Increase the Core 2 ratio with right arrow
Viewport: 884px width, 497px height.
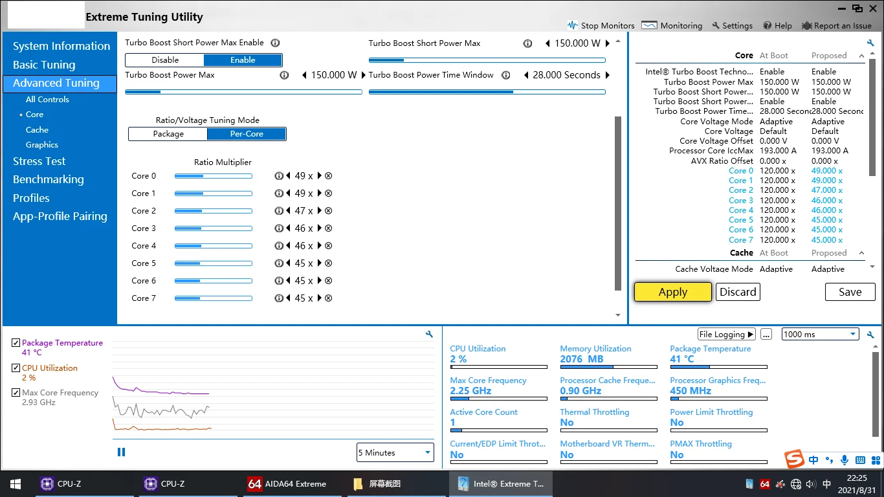319,211
